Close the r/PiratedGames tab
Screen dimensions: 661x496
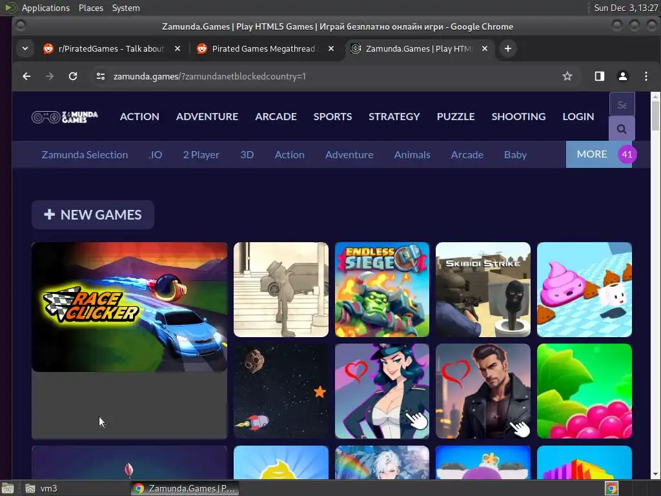pyautogui.click(x=178, y=48)
